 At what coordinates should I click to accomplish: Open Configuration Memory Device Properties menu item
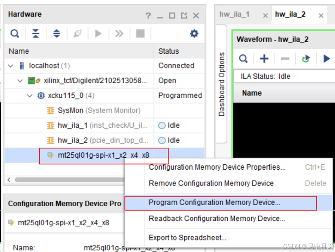click(x=228, y=167)
